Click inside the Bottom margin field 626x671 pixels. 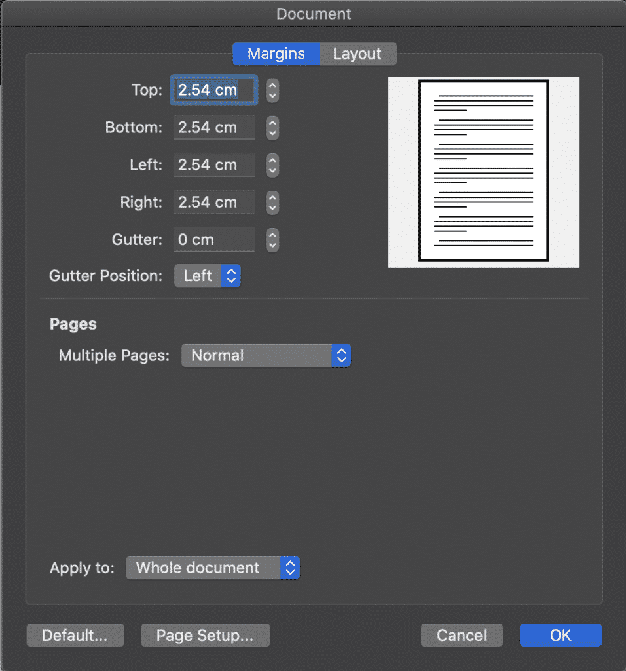coord(213,127)
